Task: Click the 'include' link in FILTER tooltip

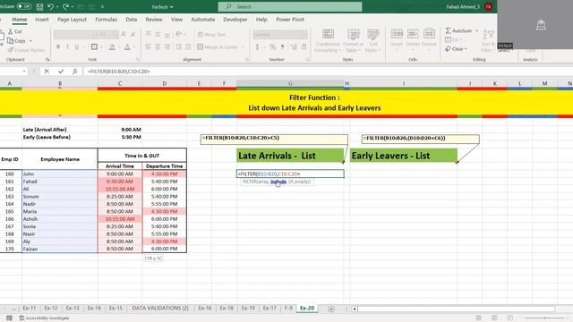Action: coord(278,182)
